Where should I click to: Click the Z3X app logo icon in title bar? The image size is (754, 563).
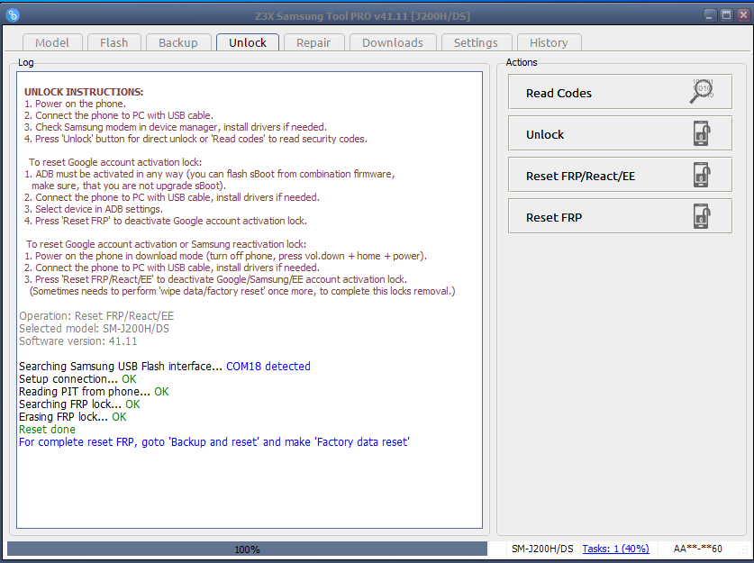click(13, 15)
